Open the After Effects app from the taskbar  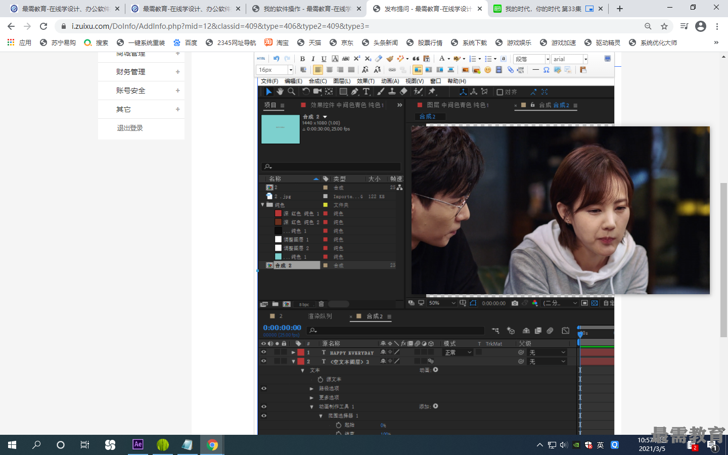pos(138,444)
